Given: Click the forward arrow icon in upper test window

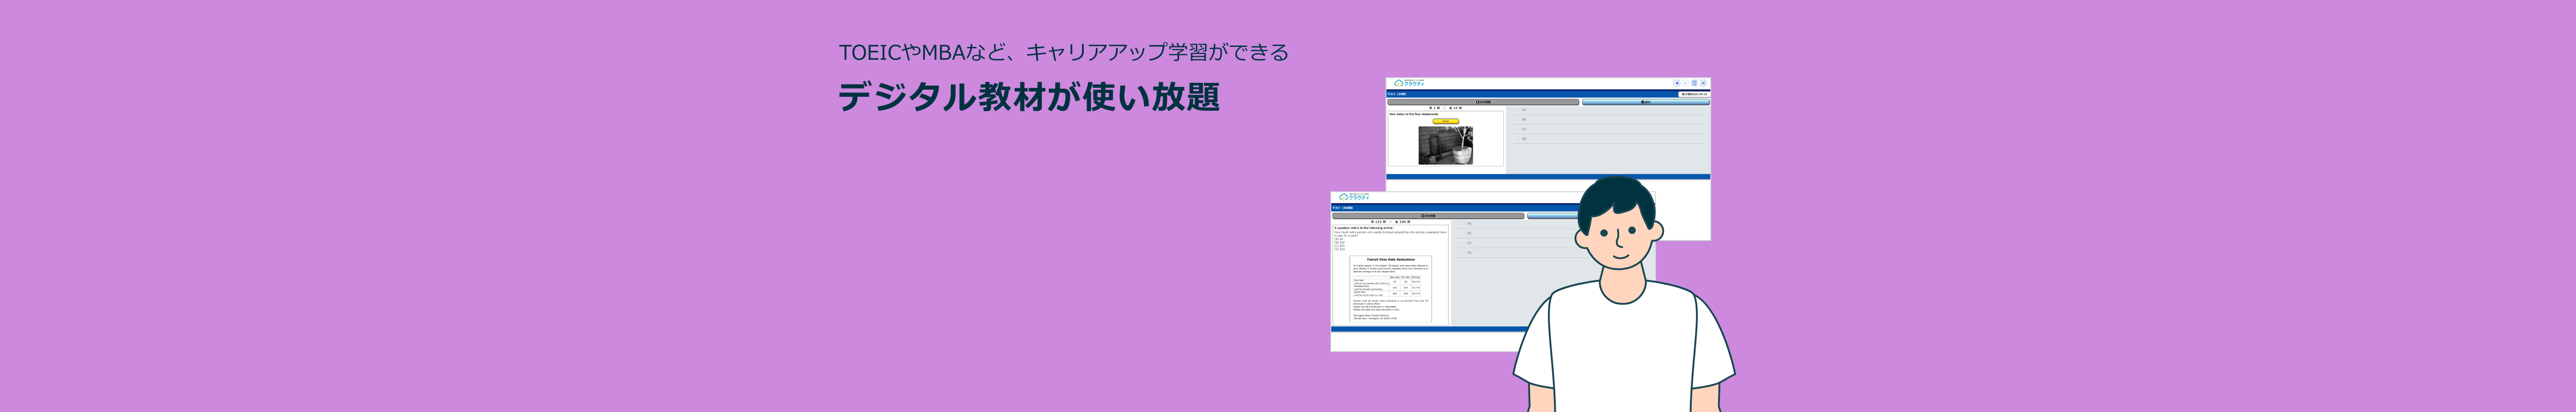Looking at the screenshot, I should (x=1686, y=83).
